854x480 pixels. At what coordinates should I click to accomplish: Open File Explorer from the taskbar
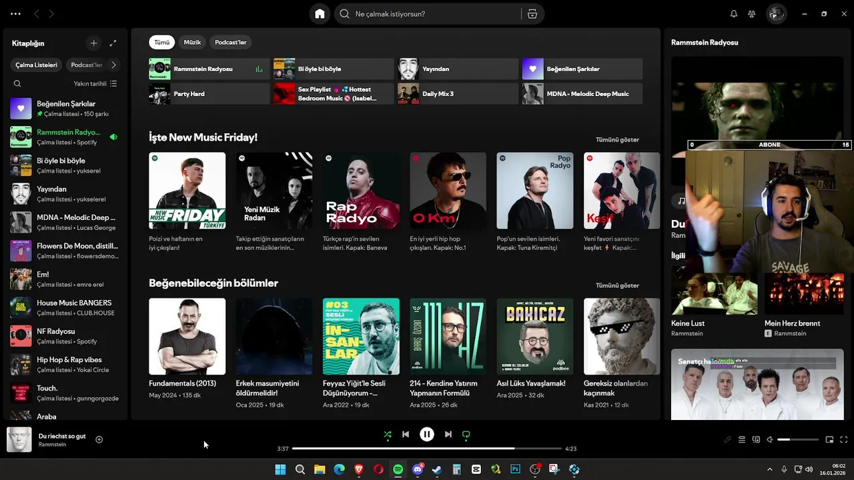pyautogui.click(x=320, y=469)
